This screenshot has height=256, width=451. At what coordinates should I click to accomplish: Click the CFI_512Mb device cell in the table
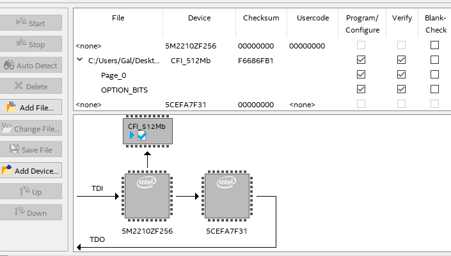tap(191, 61)
